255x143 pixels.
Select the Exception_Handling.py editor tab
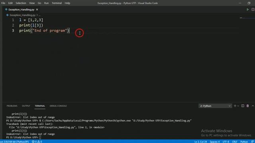[x=21, y=10]
